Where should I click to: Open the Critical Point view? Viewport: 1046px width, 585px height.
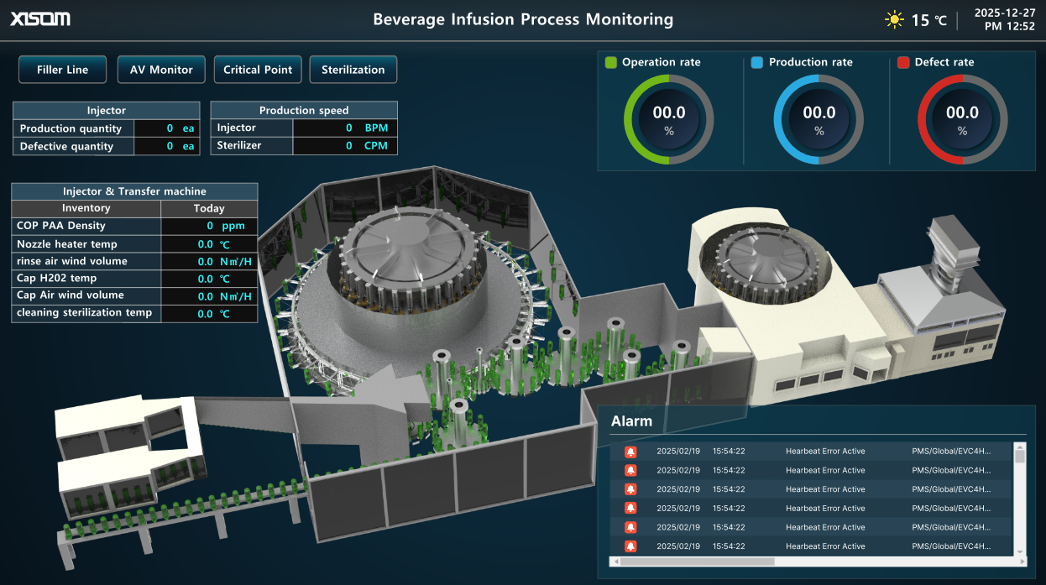coord(257,69)
